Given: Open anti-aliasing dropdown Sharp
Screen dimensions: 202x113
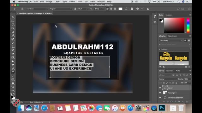Looking at the screenshot, I should [99, 9].
